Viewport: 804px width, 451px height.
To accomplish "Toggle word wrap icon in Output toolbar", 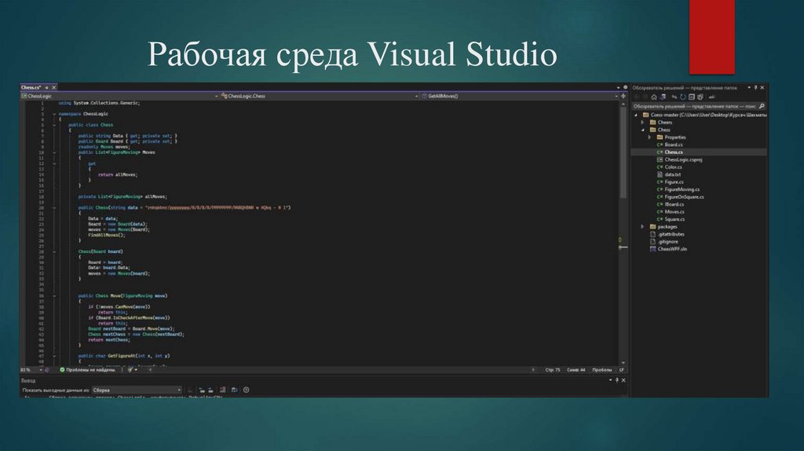I will pos(234,390).
